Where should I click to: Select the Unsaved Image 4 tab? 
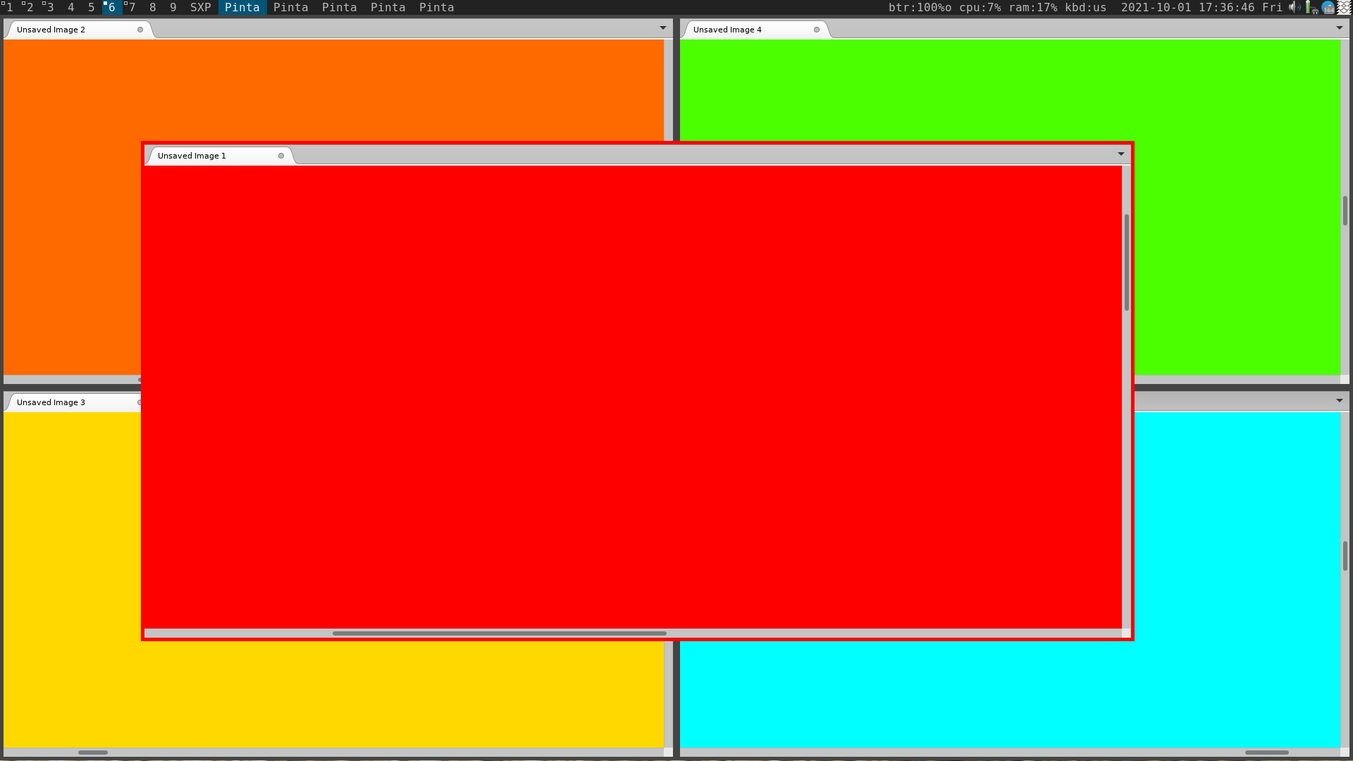(727, 30)
